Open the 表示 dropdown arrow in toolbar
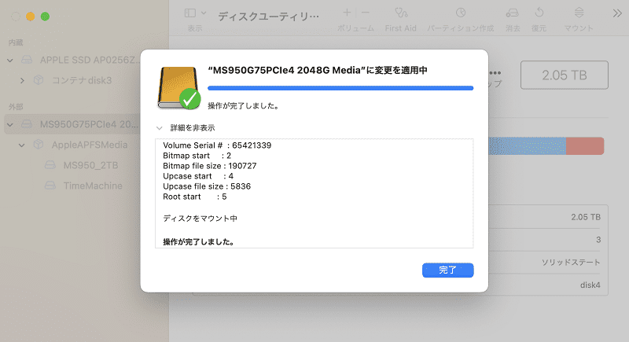This screenshot has height=342, width=629. click(204, 13)
